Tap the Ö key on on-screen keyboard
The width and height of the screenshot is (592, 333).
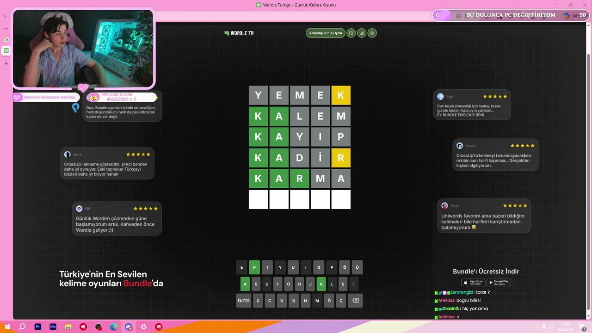coord(329,301)
